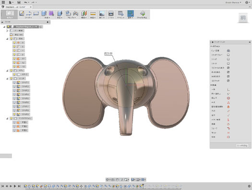Collapse the root Elephant Magnet component
This screenshot has width=252, height=190.
tap(4, 27)
